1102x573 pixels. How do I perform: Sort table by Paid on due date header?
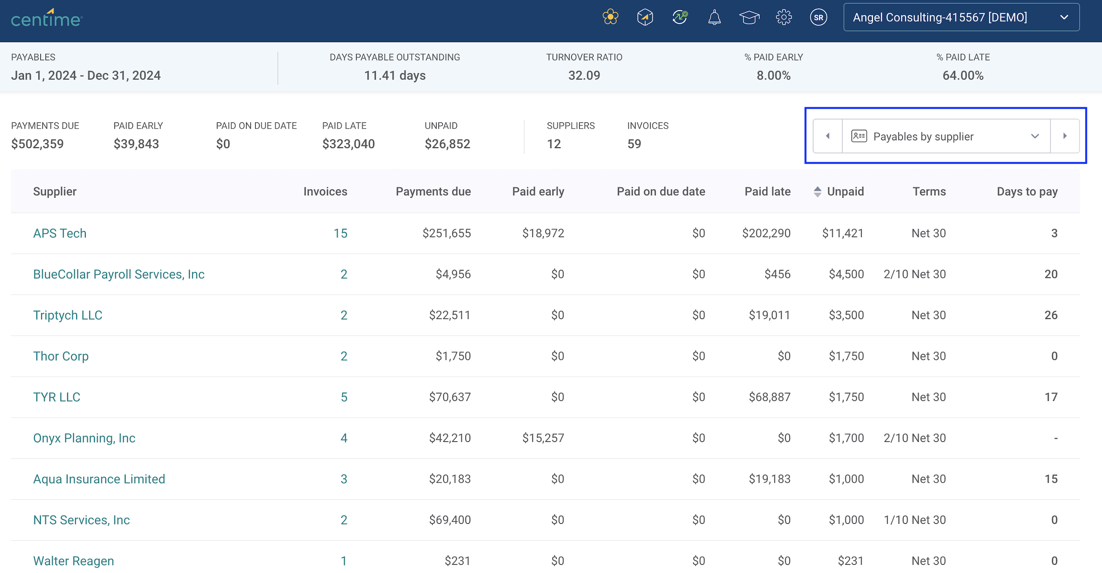point(661,191)
